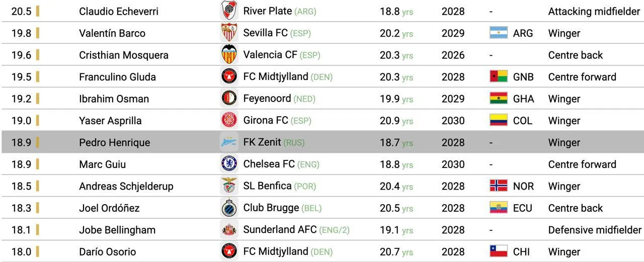Click the SL Benfica eagle crest
Viewport: 644px width, 262px height.
click(229, 186)
